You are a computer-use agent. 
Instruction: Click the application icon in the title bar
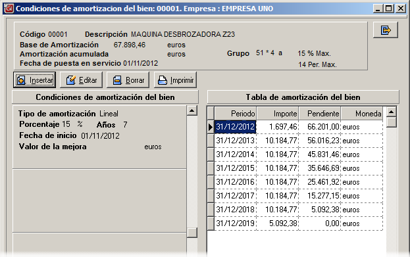pyautogui.click(x=9, y=9)
